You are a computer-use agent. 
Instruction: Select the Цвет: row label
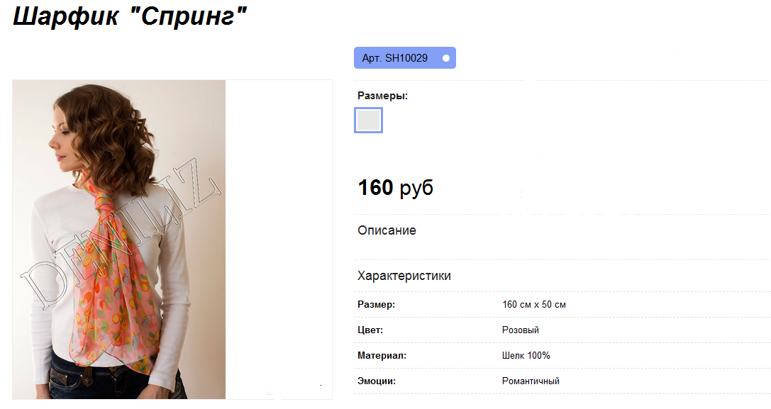tap(370, 330)
